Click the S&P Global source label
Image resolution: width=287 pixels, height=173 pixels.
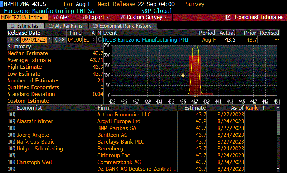click(157, 11)
